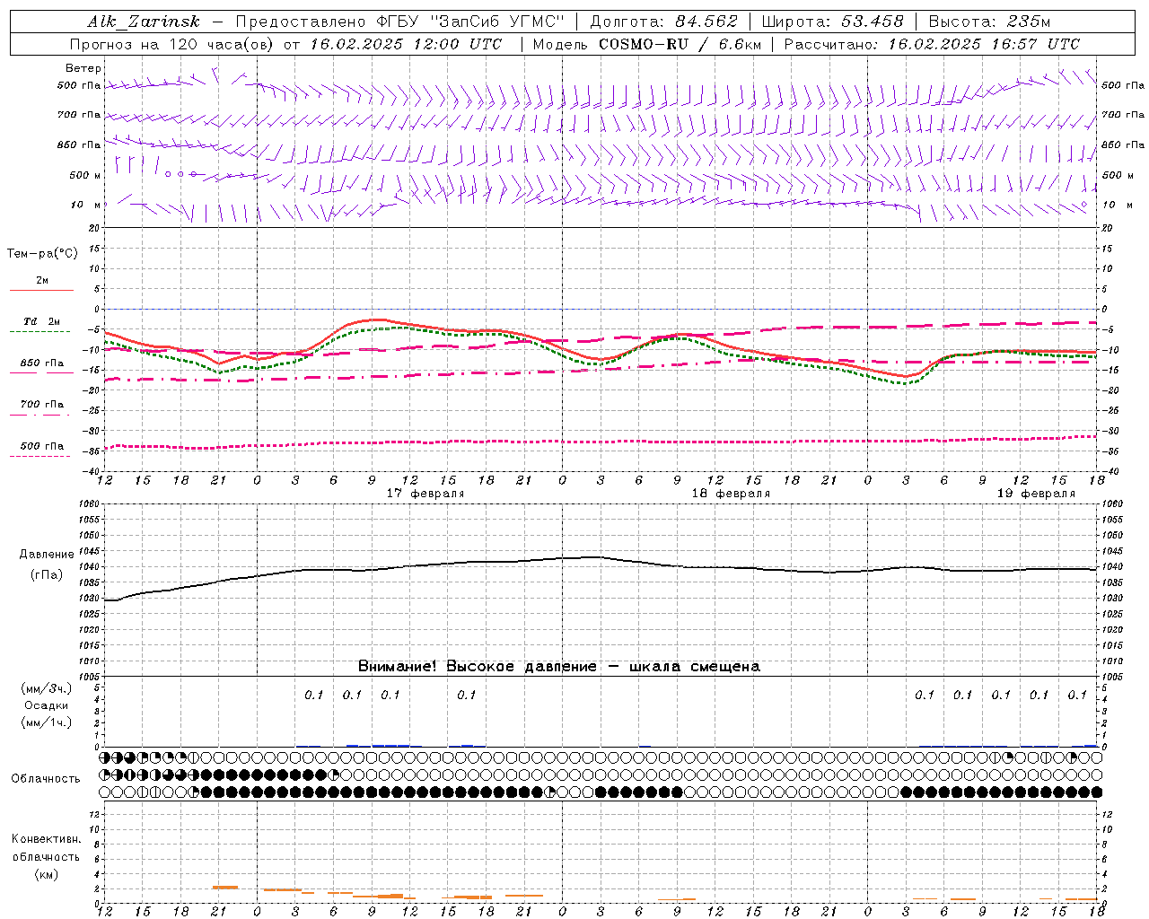The image size is (1149, 919).
Task: Click the 1005 value on the right pressure axis
Action: tap(1111, 677)
